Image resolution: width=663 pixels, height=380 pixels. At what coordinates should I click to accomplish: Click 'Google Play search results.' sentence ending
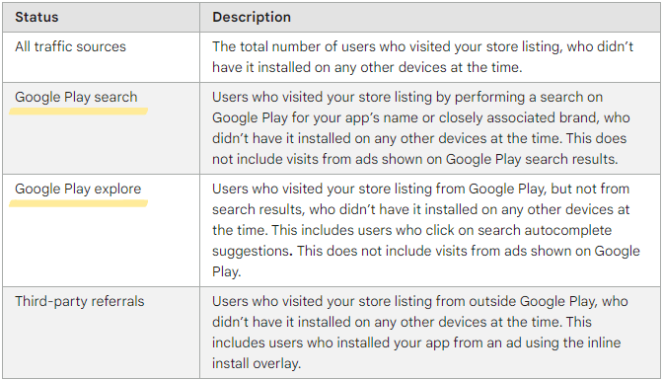(532, 159)
